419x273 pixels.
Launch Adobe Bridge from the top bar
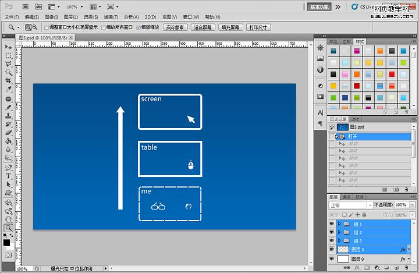click(25, 7)
